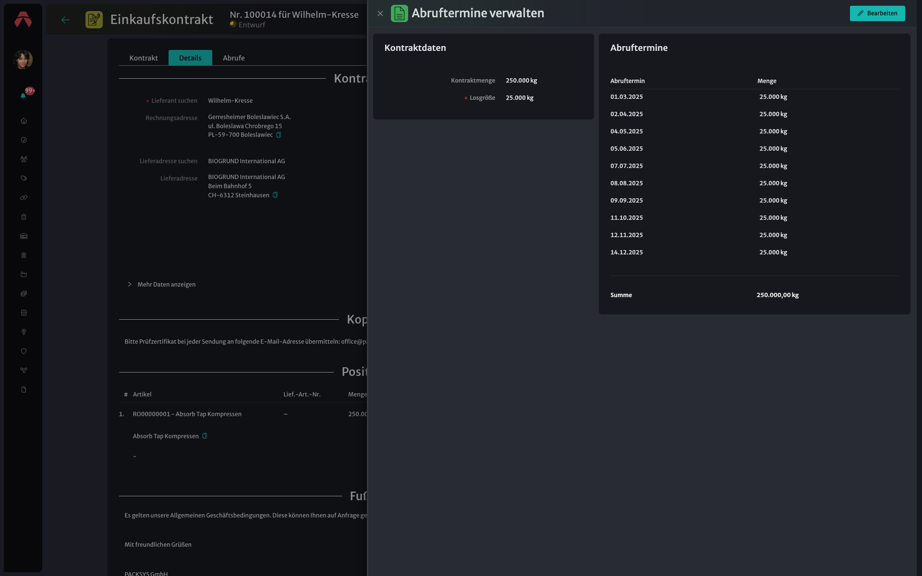Viewport: 922px width, 576px height.
Task: Select the 05.06.2025 Abruftermin row
Action: coord(754,148)
